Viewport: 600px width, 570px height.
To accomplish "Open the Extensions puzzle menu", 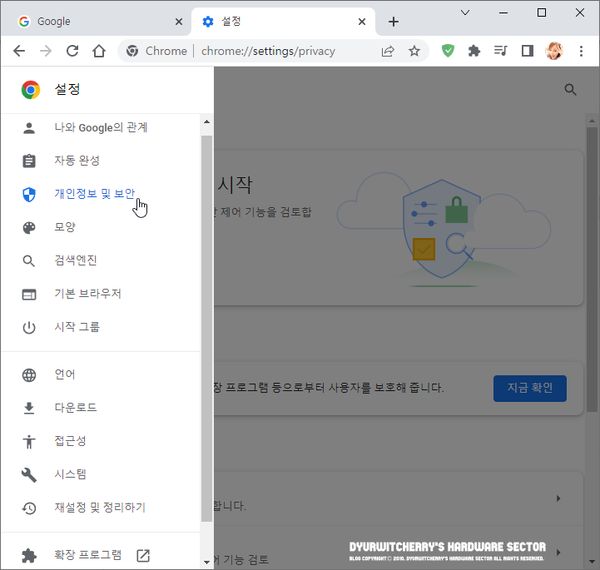I will click(x=474, y=51).
